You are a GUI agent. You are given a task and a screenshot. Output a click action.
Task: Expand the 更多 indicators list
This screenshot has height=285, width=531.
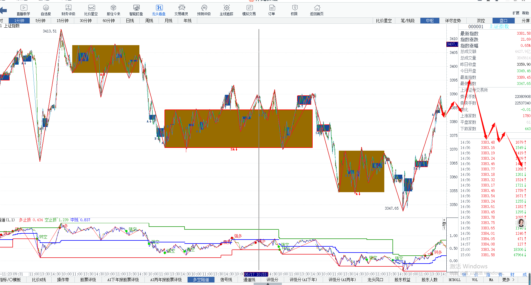(508, 280)
